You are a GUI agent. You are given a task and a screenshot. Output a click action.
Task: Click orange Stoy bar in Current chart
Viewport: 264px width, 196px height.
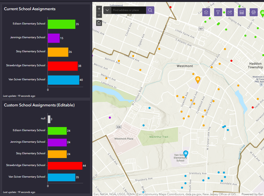tap(58, 52)
